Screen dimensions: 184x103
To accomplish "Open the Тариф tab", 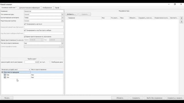I will tap(57, 8).
